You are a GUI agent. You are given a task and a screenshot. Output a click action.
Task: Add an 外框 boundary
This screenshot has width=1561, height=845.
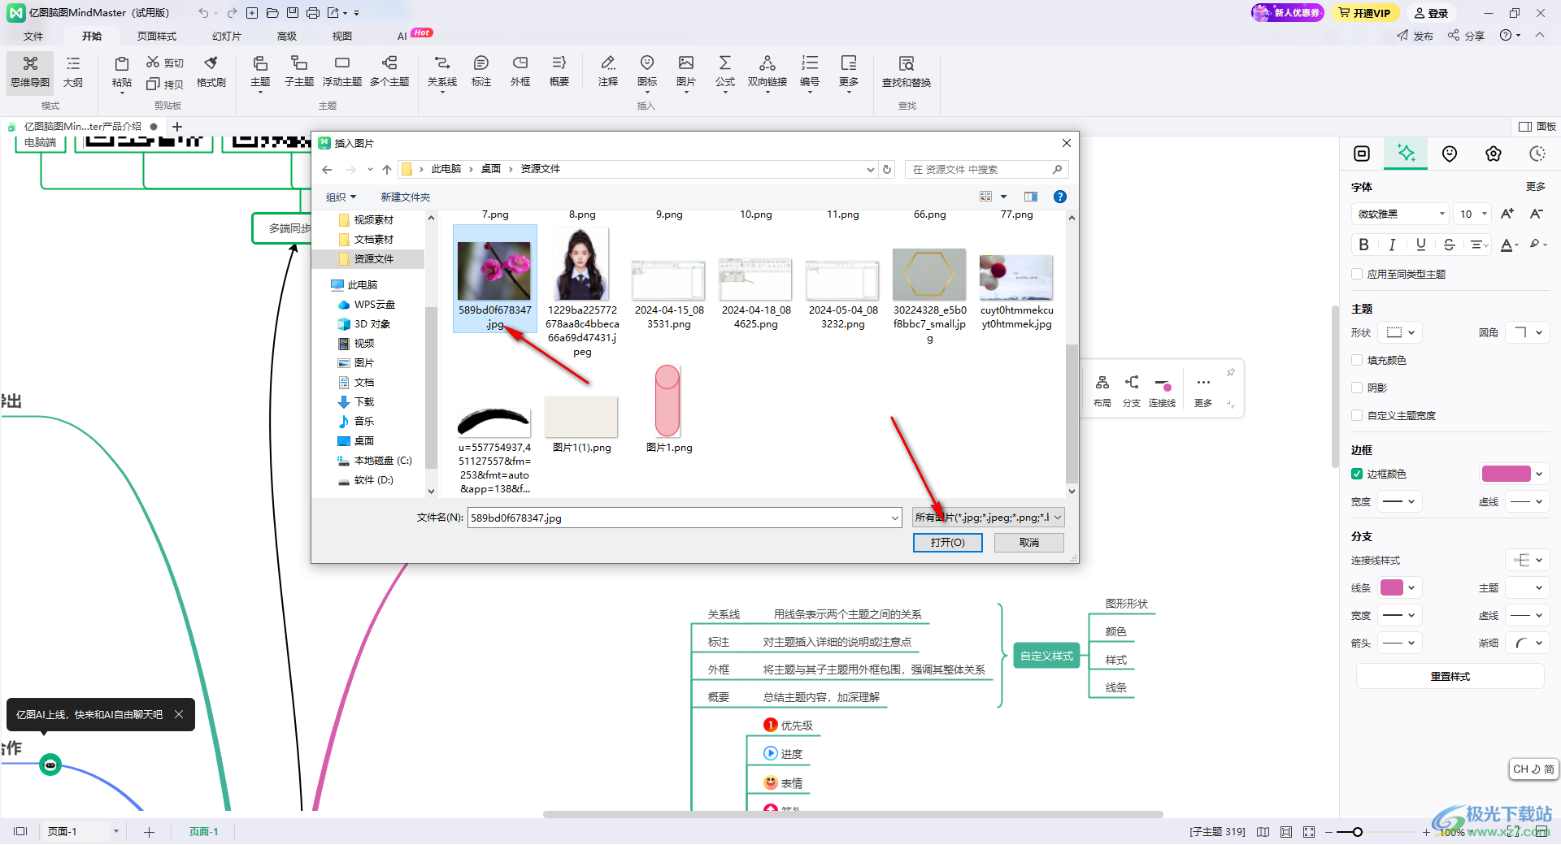pos(520,71)
